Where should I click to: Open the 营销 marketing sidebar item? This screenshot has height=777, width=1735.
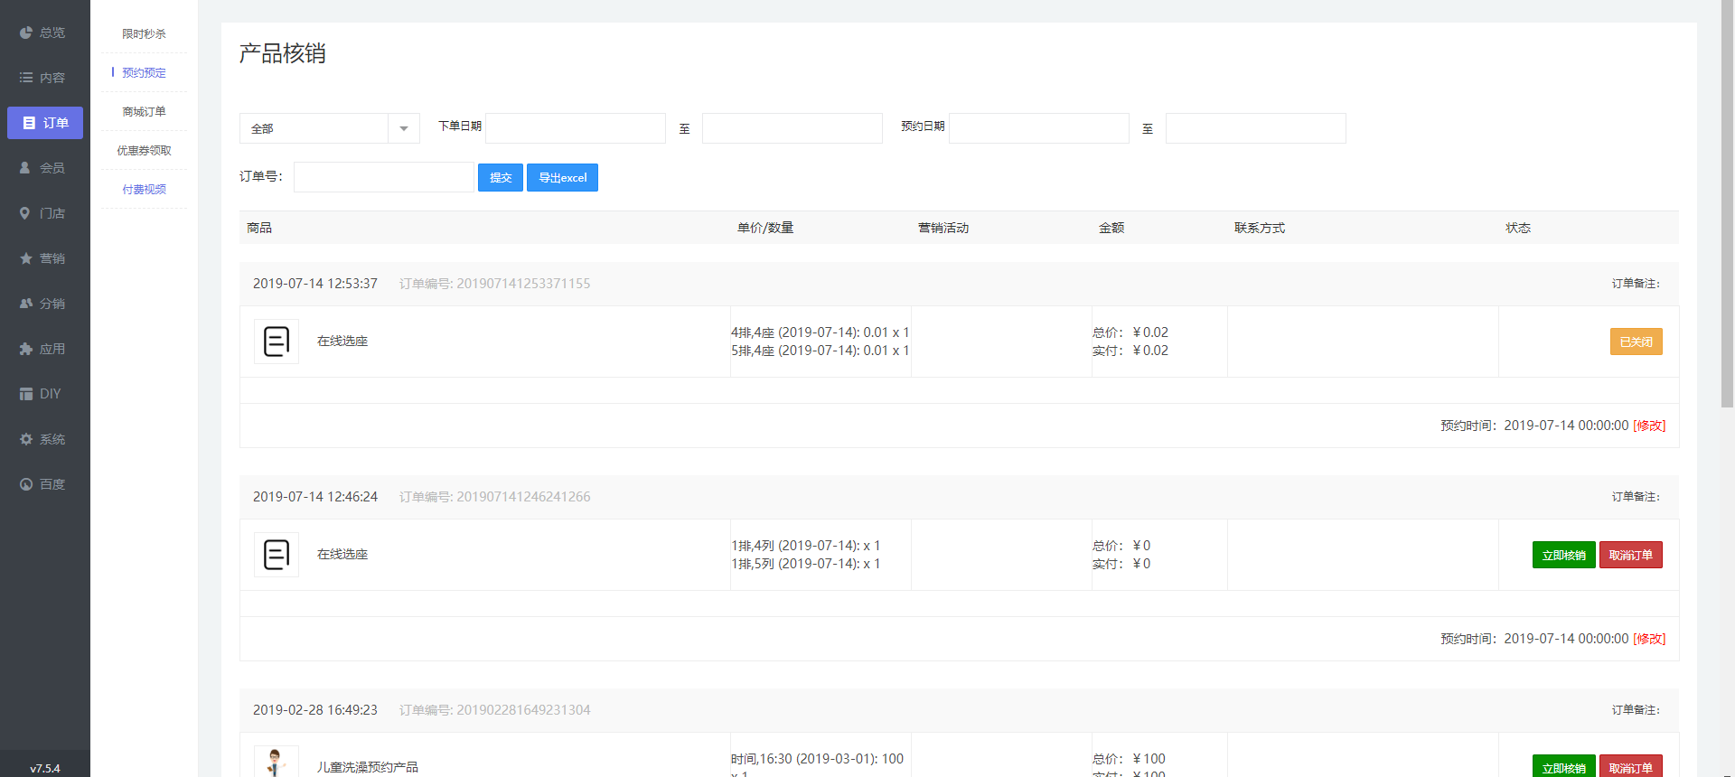[x=44, y=258]
